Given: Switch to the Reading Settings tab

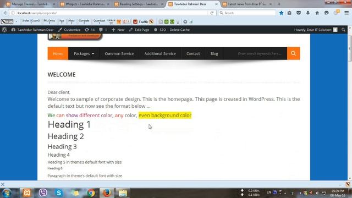Looking at the screenshot, I should point(139,4).
